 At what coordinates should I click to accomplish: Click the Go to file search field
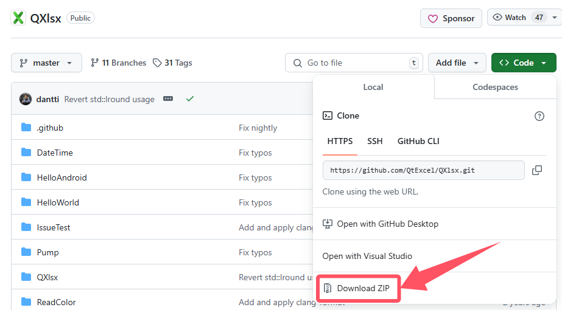pyautogui.click(x=354, y=63)
